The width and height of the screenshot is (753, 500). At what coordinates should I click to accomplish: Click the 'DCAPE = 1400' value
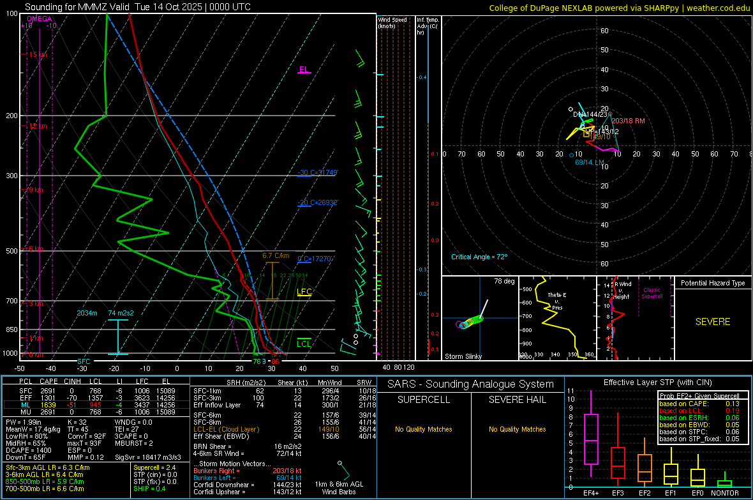pos(29,450)
